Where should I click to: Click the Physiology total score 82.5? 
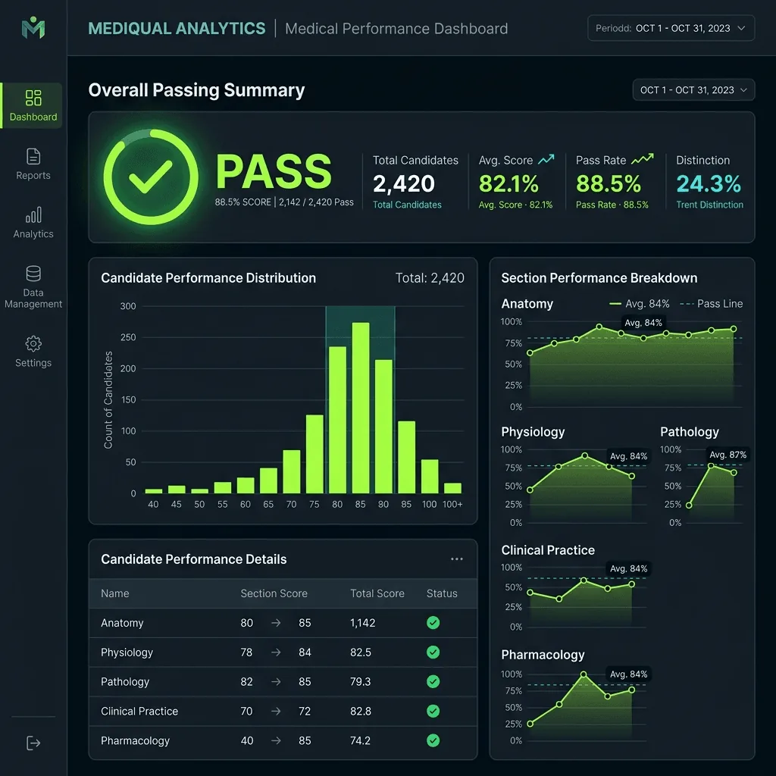360,652
